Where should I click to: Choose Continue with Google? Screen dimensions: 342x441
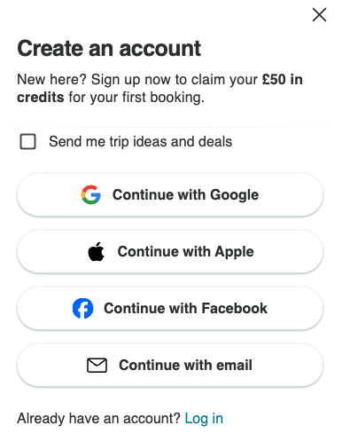[x=170, y=195]
